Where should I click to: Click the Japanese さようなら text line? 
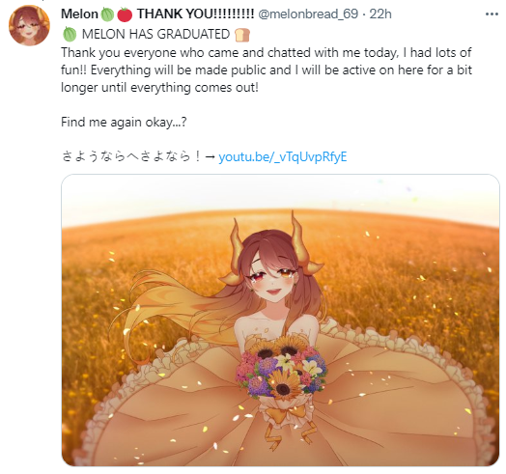coord(131,156)
